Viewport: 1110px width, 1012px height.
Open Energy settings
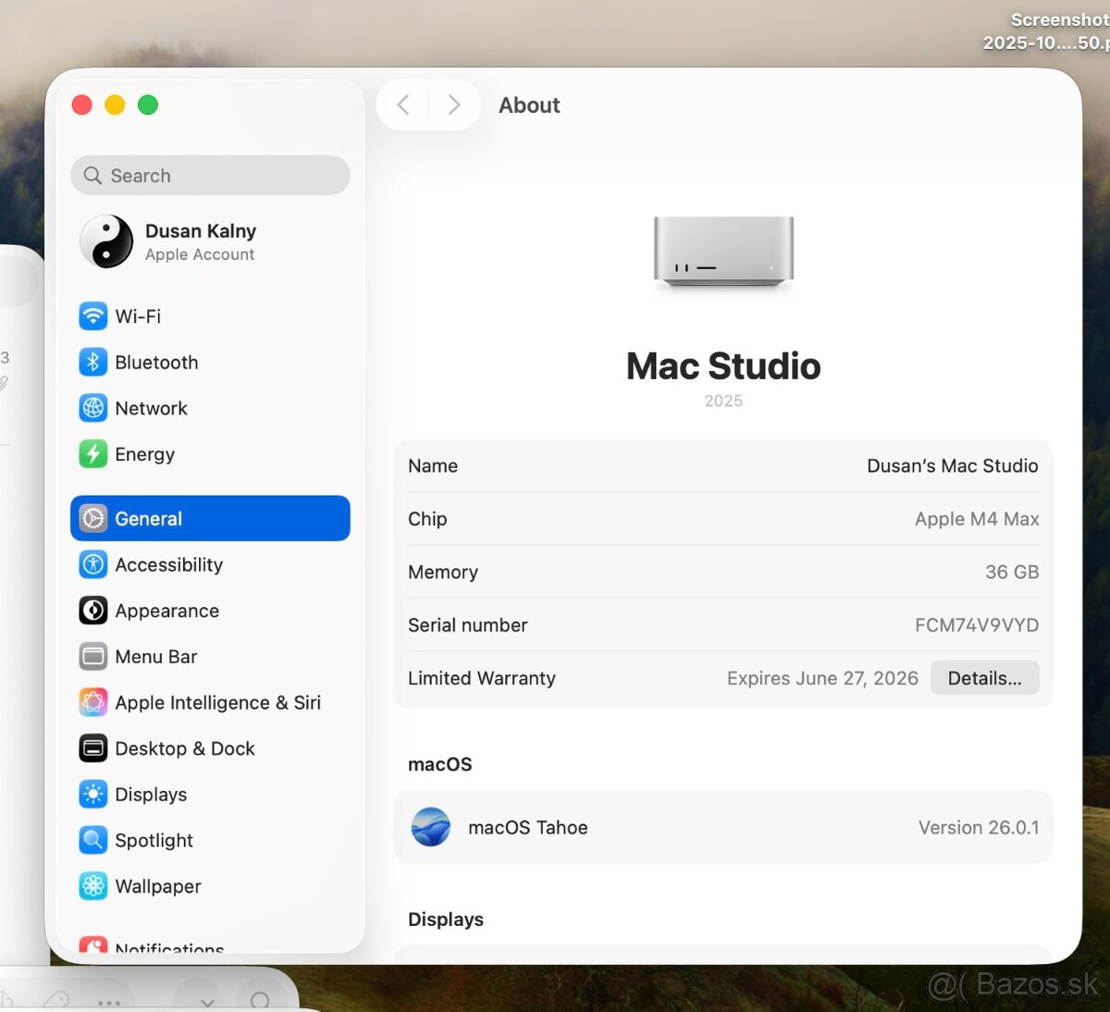[92, 454]
